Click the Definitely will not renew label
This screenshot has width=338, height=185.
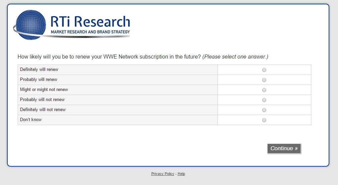click(43, 110)
